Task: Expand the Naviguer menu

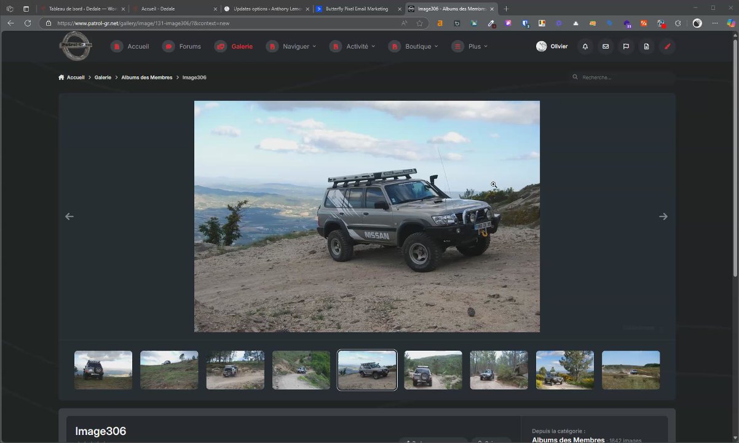Action: [291, 46]
